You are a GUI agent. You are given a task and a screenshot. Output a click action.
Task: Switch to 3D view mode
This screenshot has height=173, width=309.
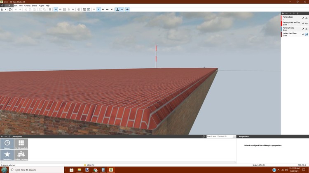[56, 9]
